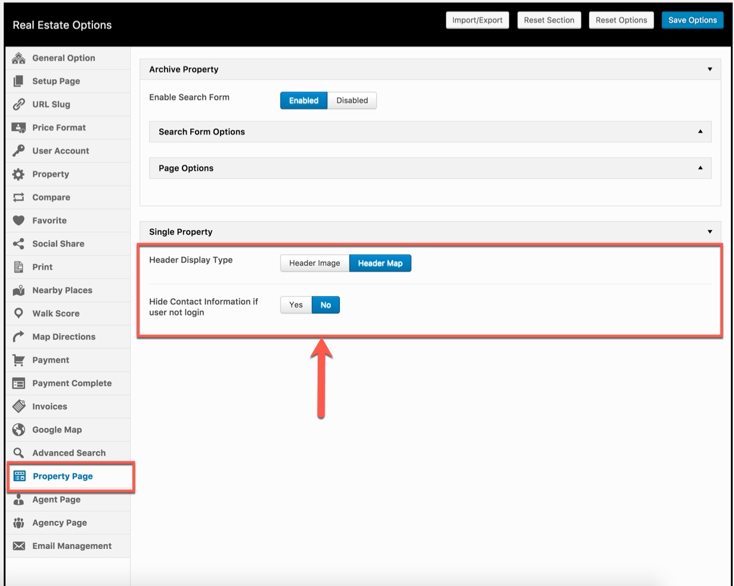Click the General Option house icon

pos(18,58)
